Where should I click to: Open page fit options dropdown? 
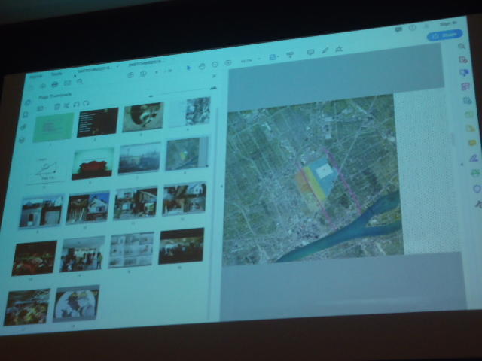pyautogui.click(x=273, y=57)
